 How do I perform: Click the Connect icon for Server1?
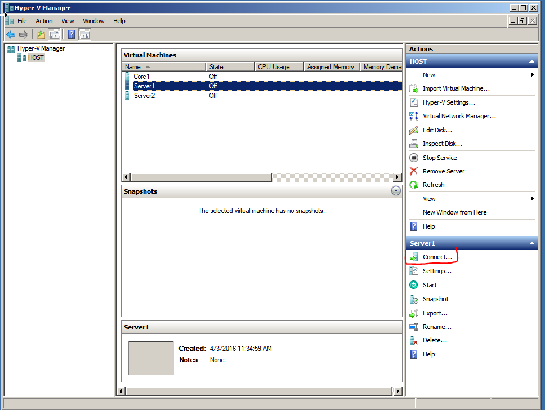coord(414,257)
